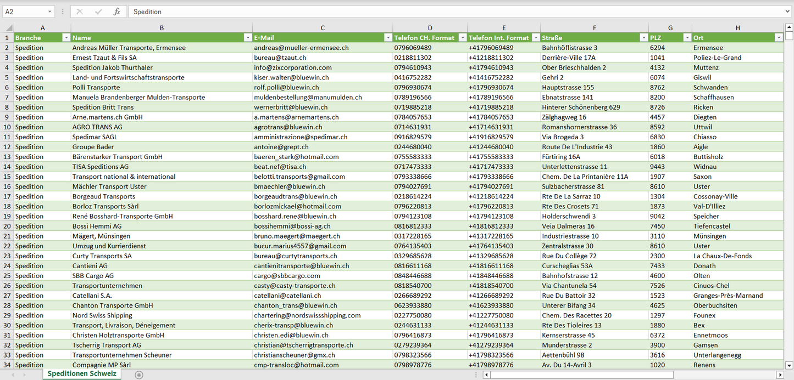Expand the formula bar using chevron
The height and width of the screenshot is (380, 794).
coord(788,12)
